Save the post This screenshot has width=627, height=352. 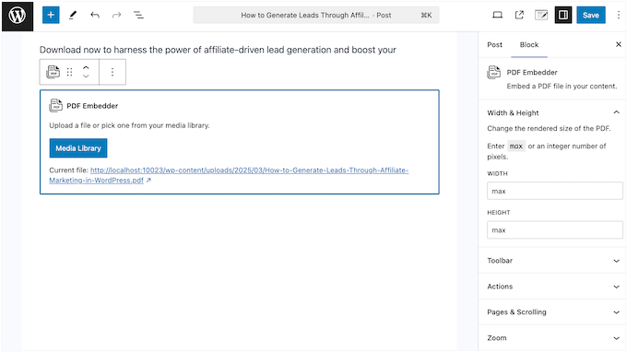coord(591,15)
